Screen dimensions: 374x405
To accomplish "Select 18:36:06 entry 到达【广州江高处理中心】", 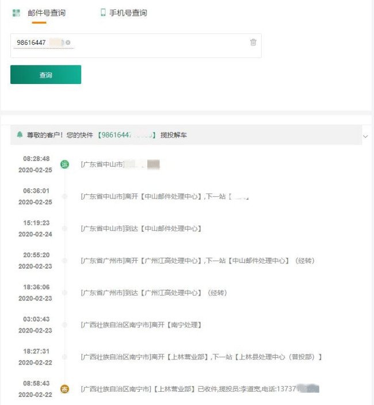I will 154,293.
